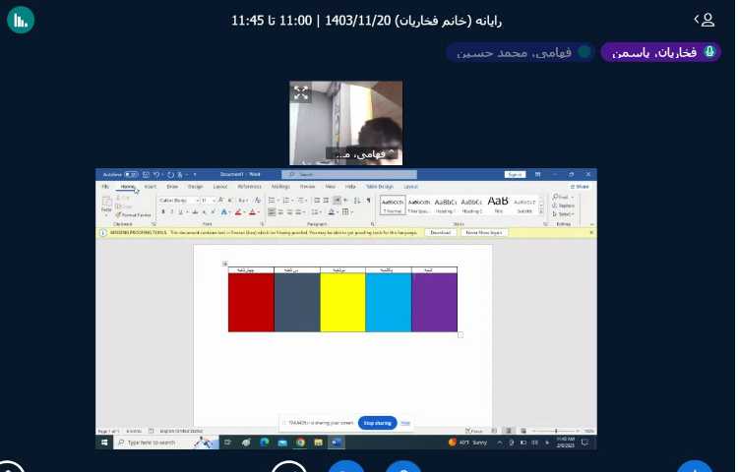Open the References ribbon tab
This screenshot has width=738, height=472.
[249, 187]
